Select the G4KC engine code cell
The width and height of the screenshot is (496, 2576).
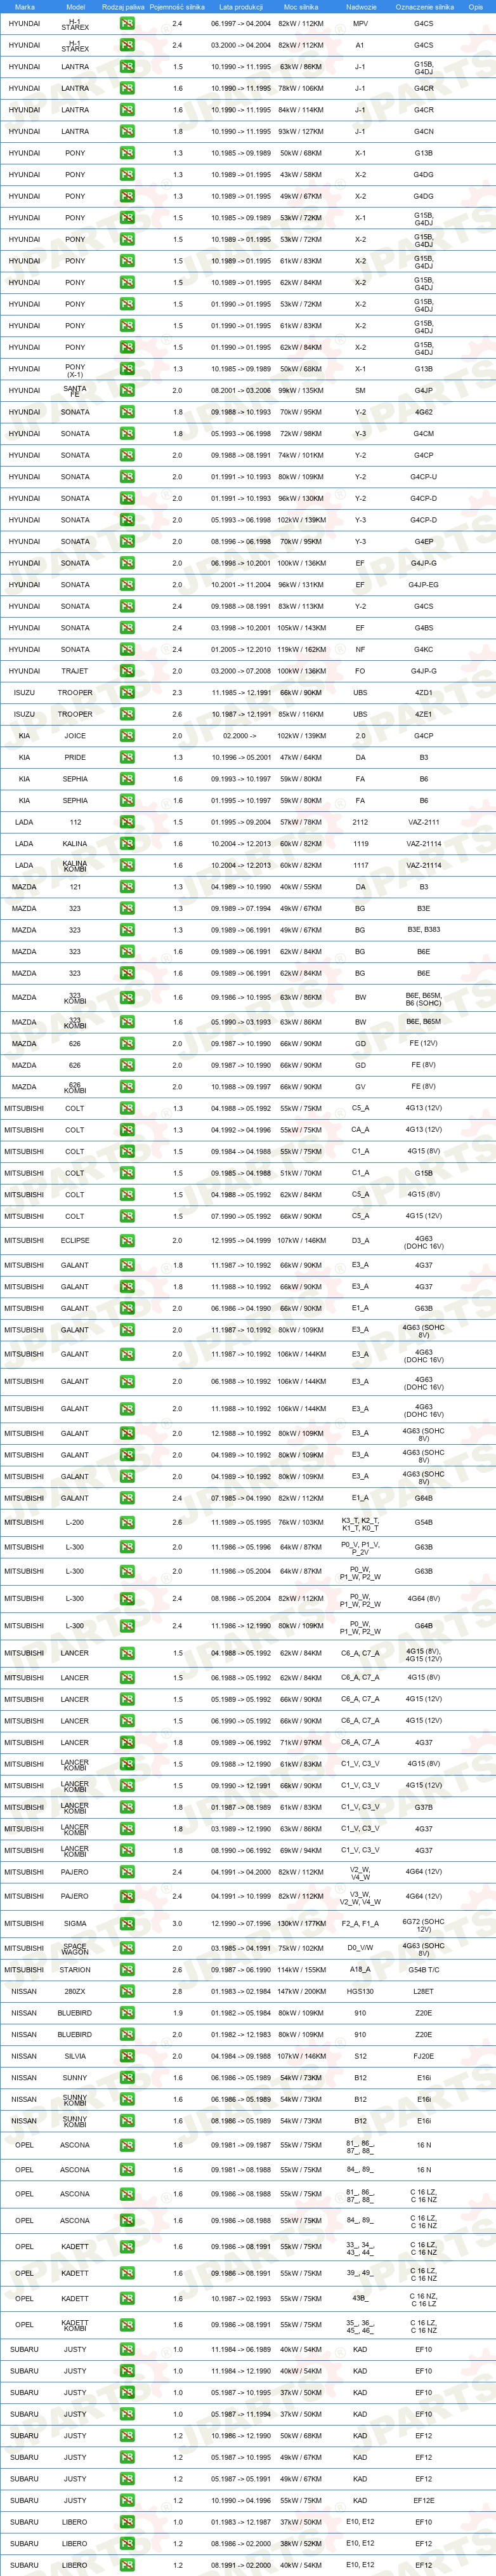pyautogui.click(x=424, y=650)
